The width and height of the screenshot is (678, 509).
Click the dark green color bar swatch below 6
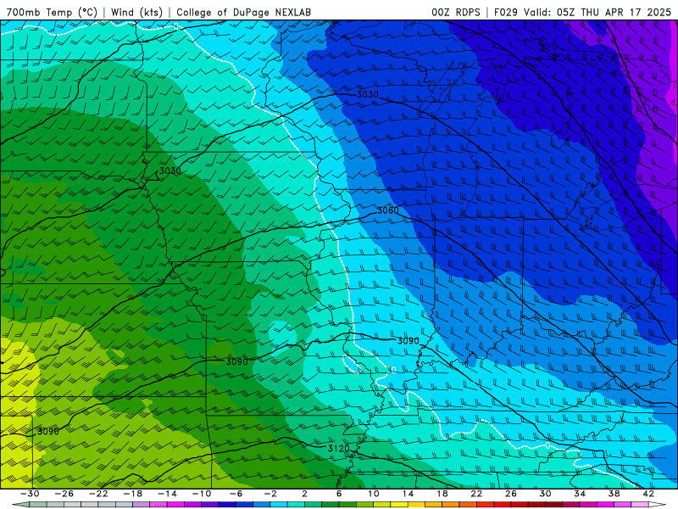pos(331,505)
